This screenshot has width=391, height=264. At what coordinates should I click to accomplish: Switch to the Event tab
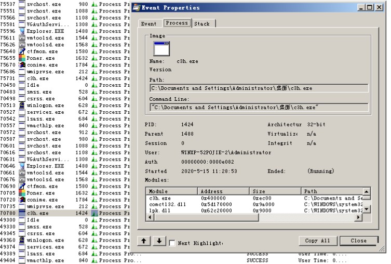pyautogui.click(x=149, y=24)
